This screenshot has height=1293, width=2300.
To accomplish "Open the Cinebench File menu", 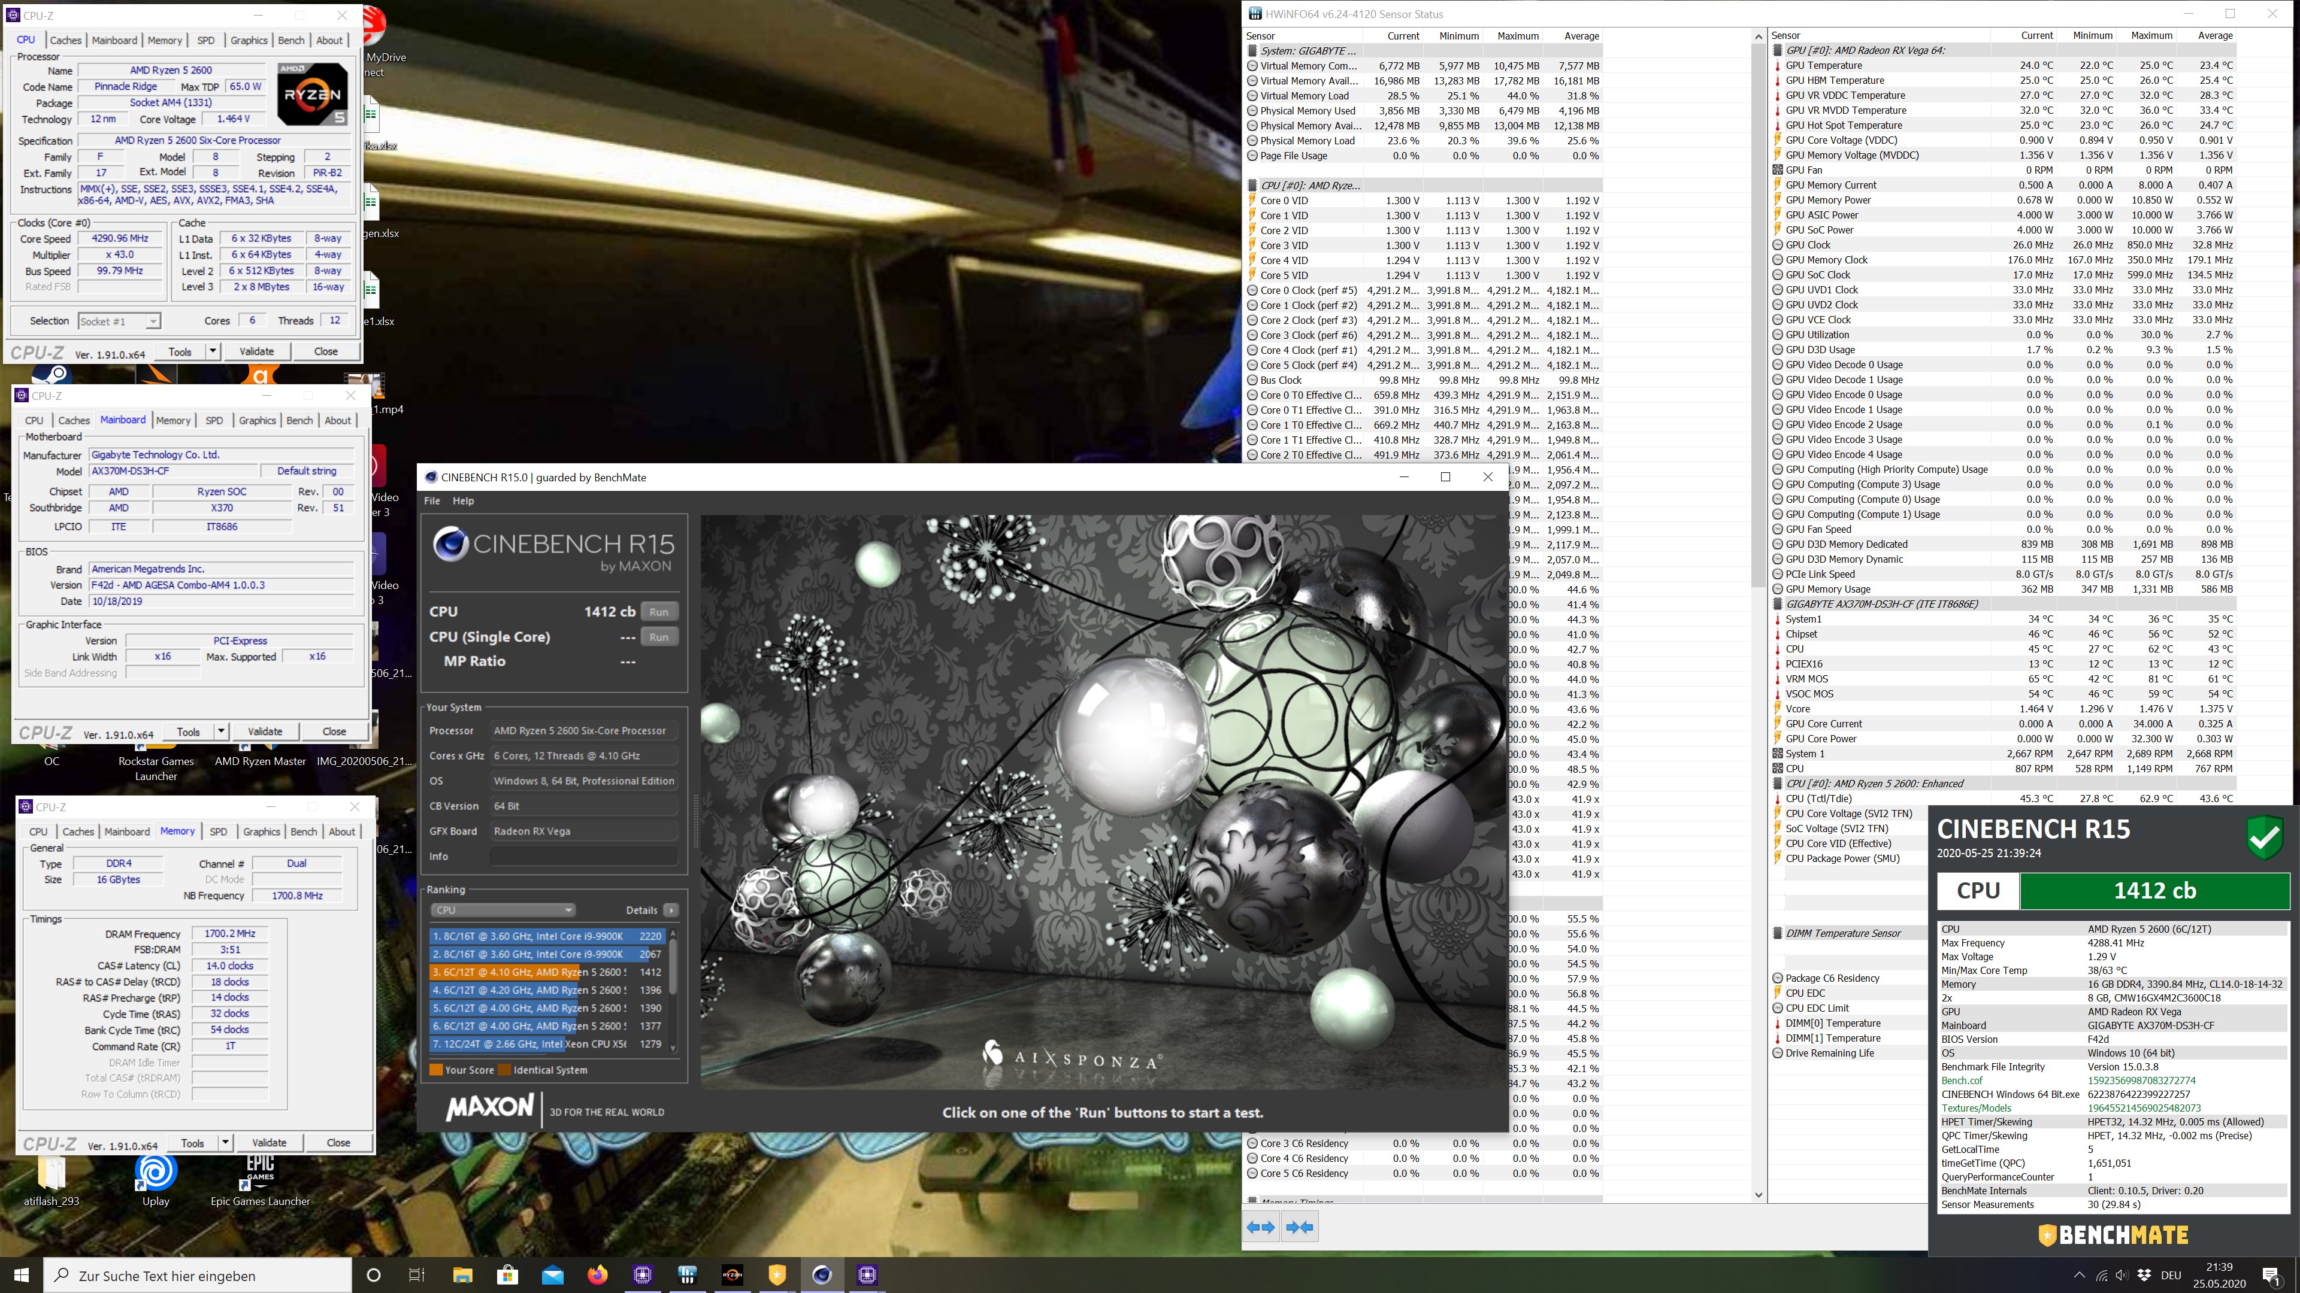I will [432, 500].
